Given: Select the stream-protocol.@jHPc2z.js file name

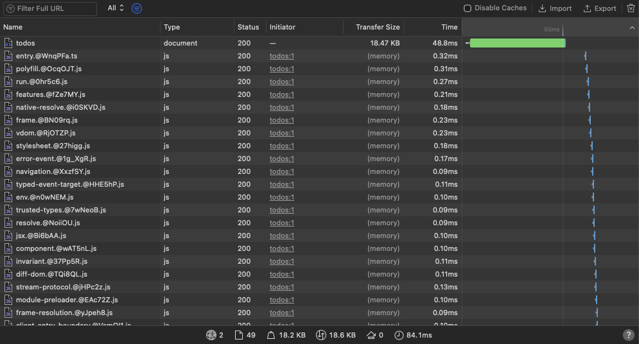Looking at the screenshot, I should 63,287.
